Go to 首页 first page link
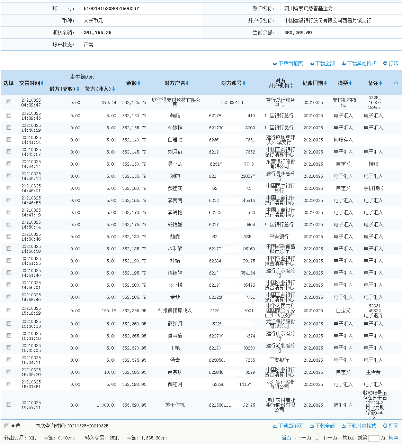The width and height of the screenshot is (402, 445). click(x=286, y=438)
